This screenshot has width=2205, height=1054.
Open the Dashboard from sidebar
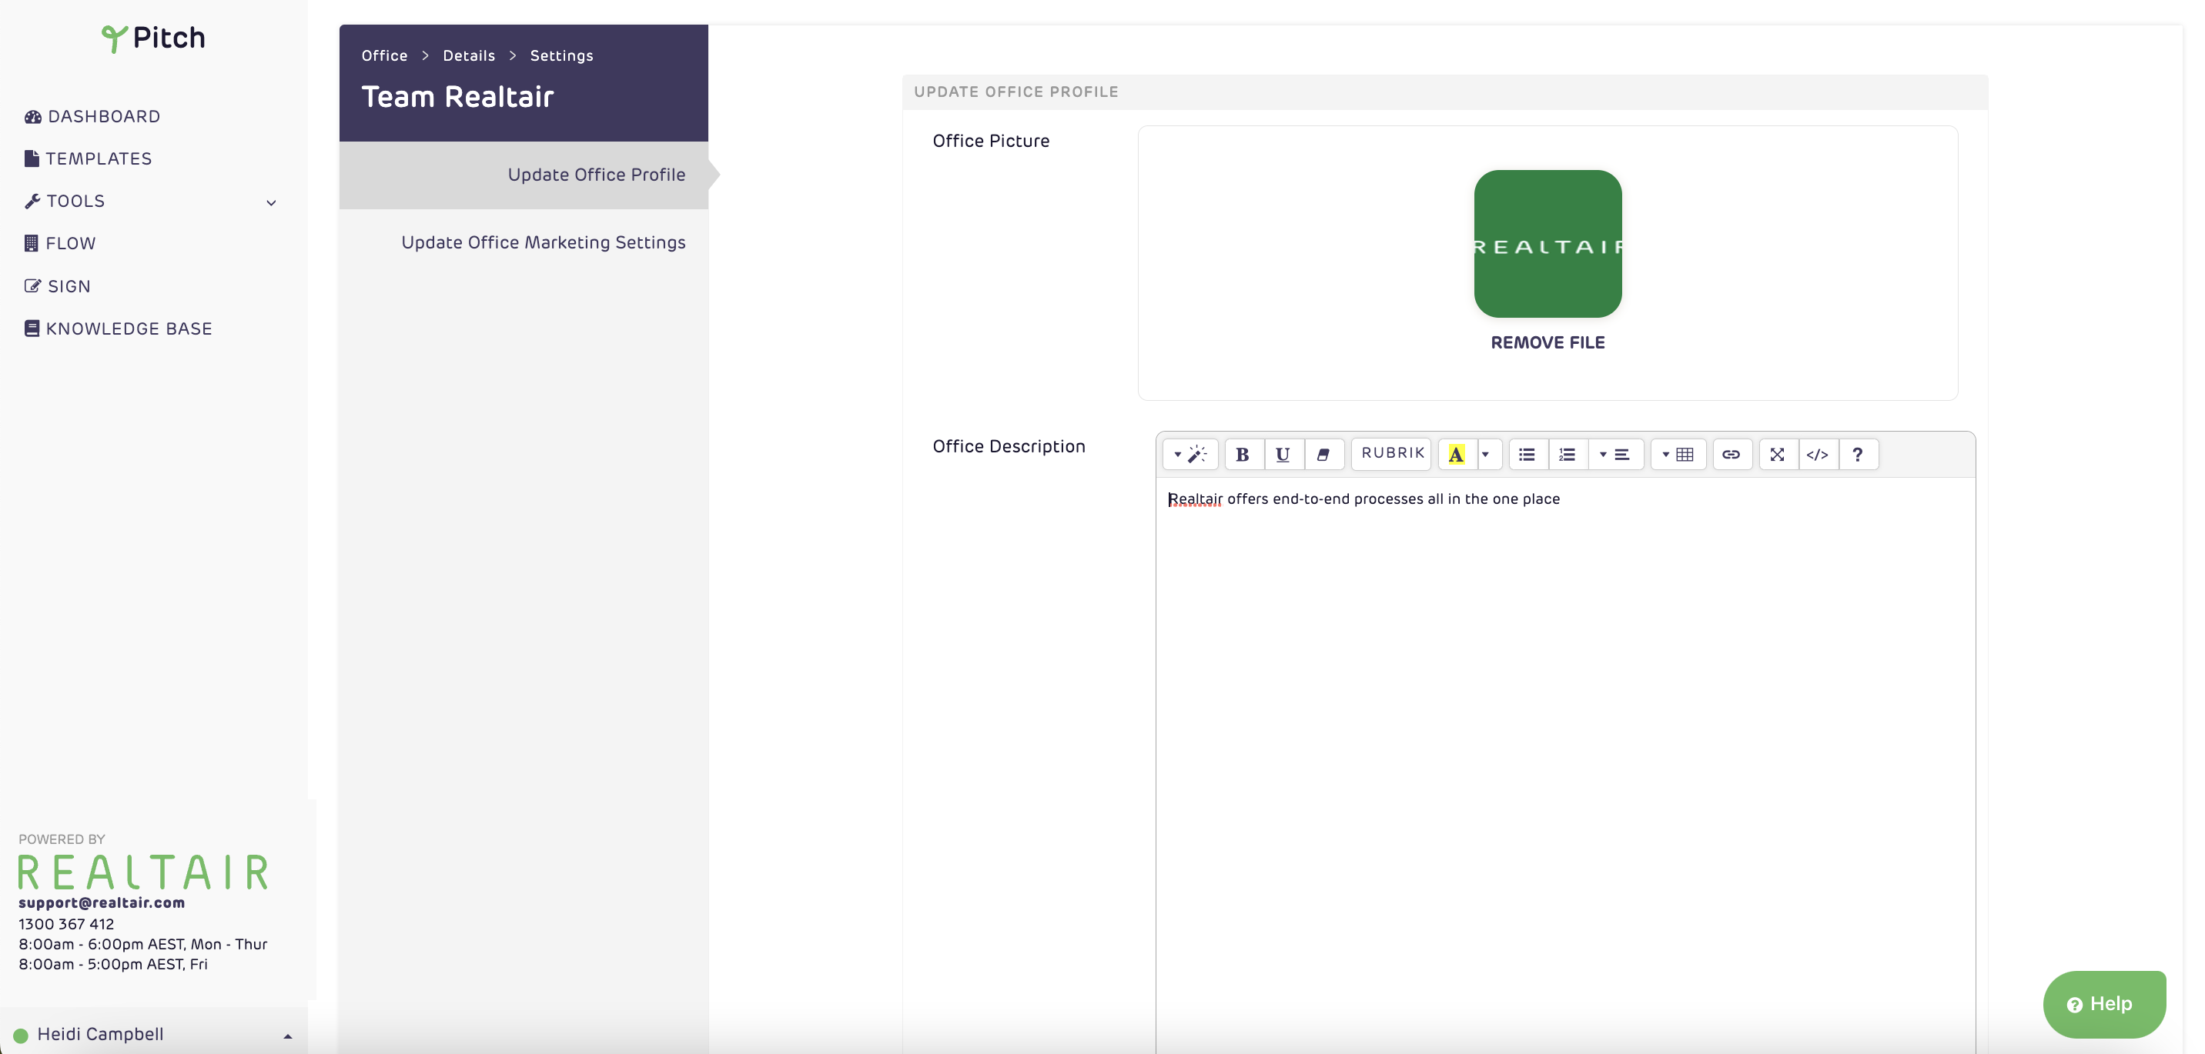92,116
